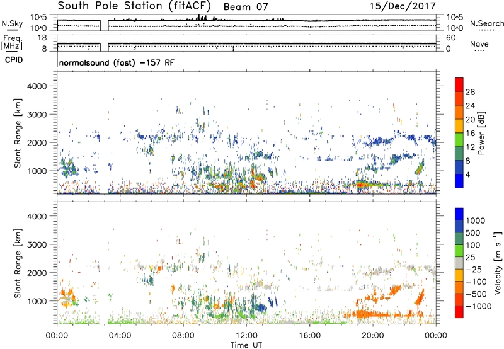This screenshot has height=349, width=504.
Task: Click the 'Freq. [MHz]' axis label
Action: (11, 42)
